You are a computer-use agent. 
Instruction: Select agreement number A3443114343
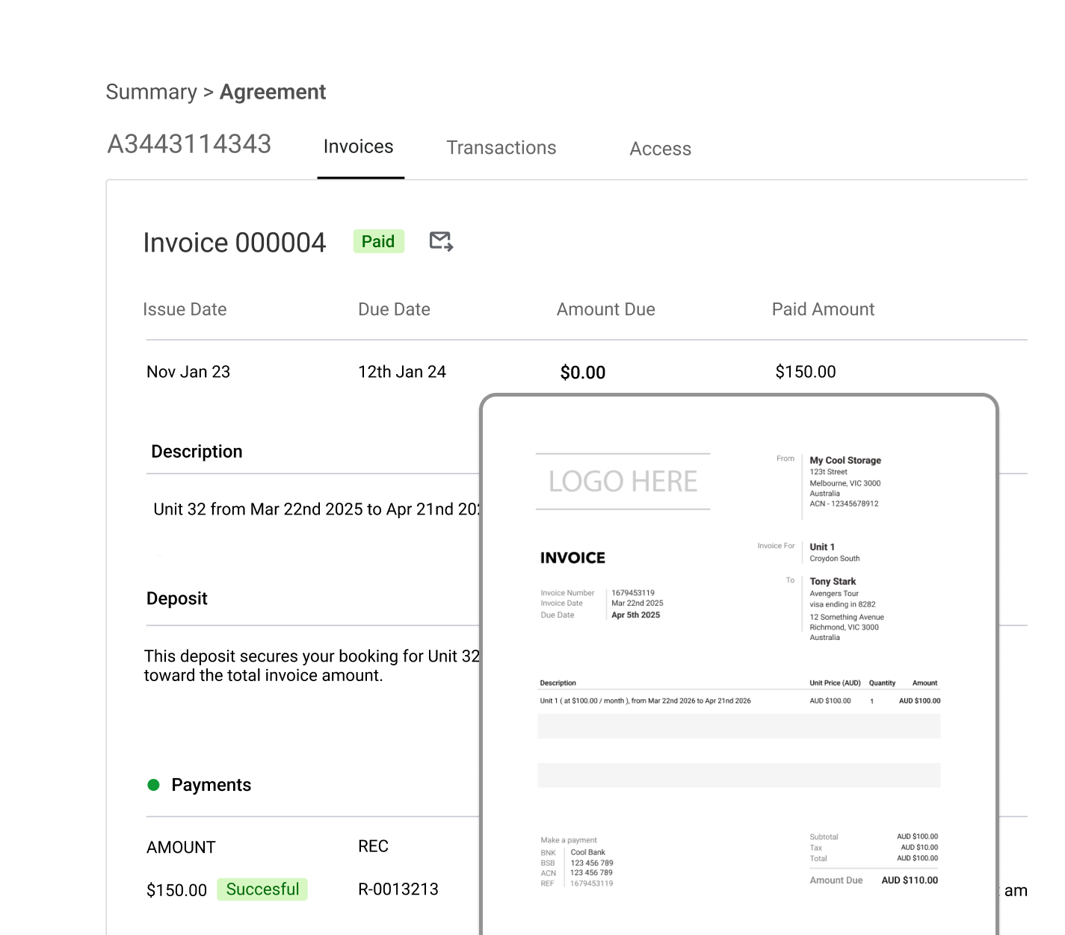[189, 143]
